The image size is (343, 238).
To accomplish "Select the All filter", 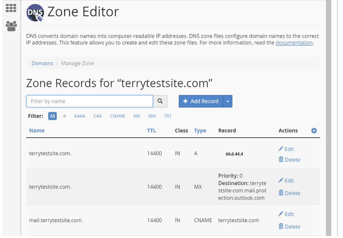I will 52,116.
